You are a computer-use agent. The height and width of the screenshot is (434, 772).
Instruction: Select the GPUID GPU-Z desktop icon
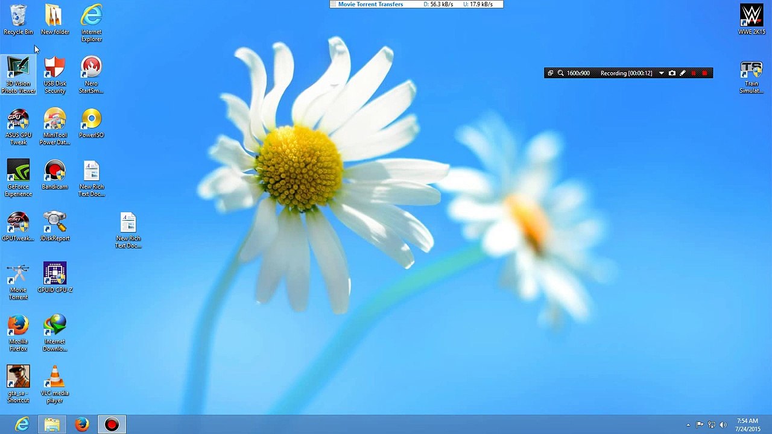[x=55, y=278]
